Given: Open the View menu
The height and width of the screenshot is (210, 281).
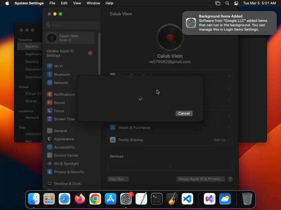Looking at the screenshot, I should tap(77, 3).
